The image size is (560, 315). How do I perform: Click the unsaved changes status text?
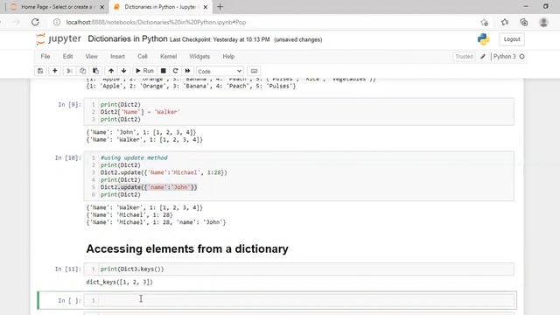pos(297,39)
